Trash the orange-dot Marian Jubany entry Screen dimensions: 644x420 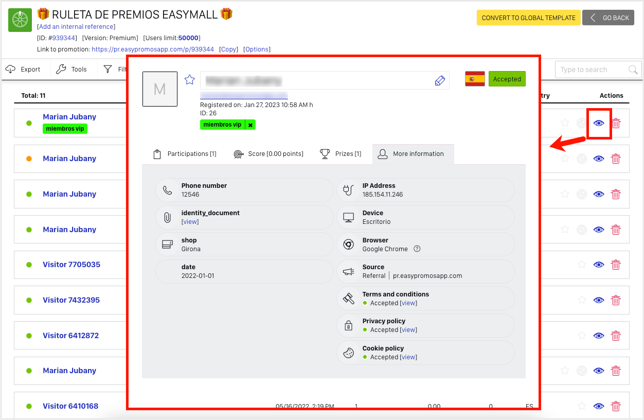pos(616,159)
